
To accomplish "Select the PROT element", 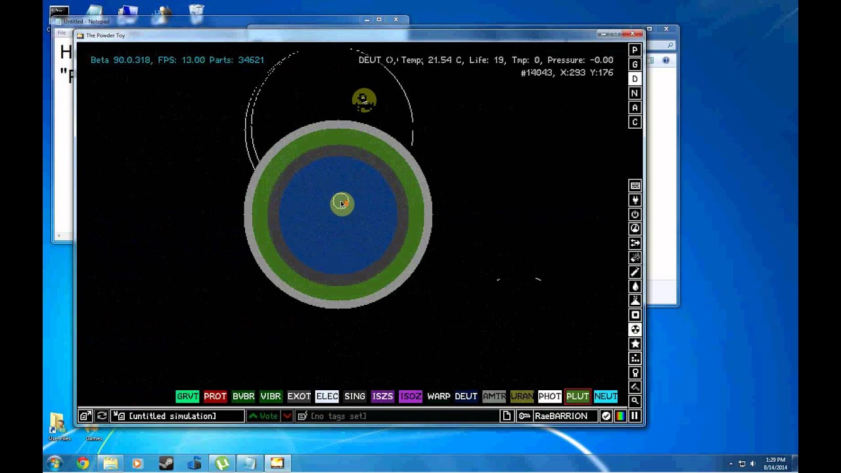I will 215,396.
